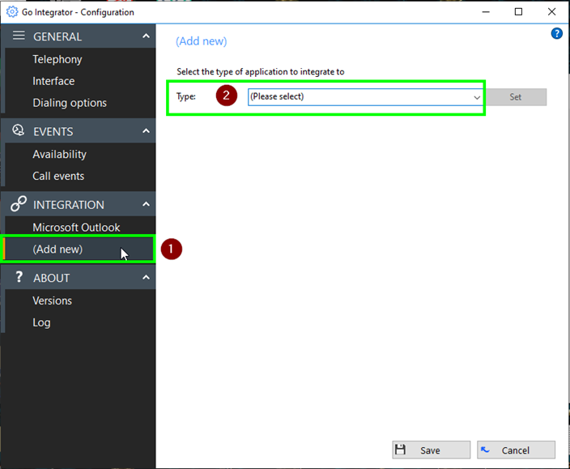Click the Events section icon

[x=19, y=131]
